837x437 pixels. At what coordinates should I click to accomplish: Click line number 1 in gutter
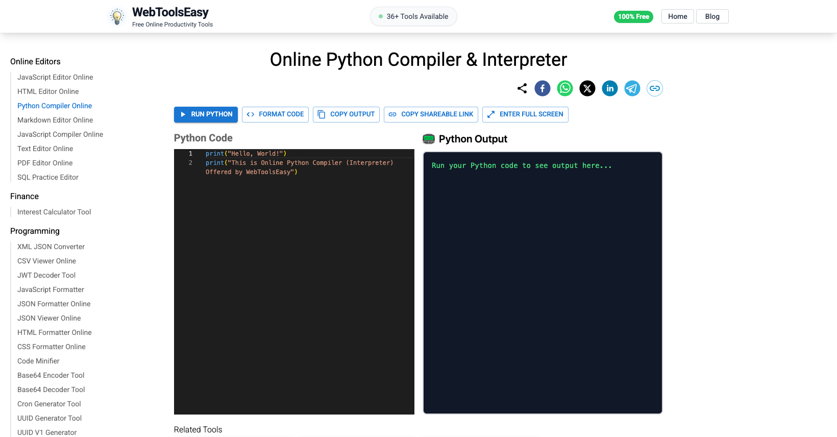click(x=190, y=154)
